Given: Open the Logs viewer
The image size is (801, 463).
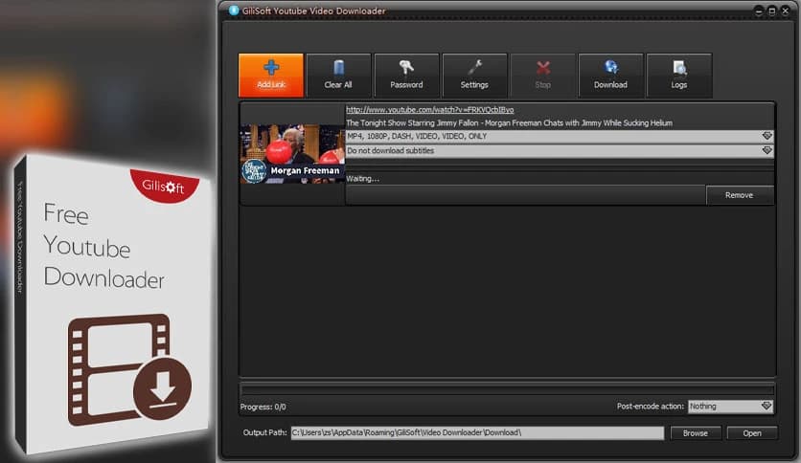Looking at the screenshot, I should (679, 75).
